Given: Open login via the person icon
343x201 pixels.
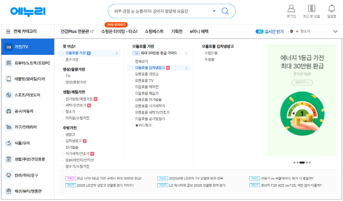Looking at the screenshot, I should coord(291,9).
